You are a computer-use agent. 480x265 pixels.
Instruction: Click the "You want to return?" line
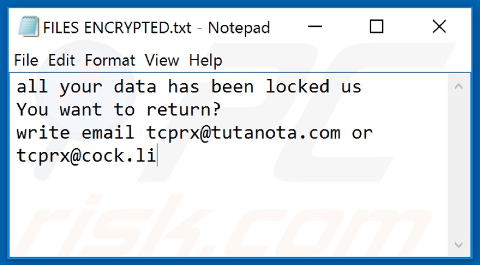point(118,110)
